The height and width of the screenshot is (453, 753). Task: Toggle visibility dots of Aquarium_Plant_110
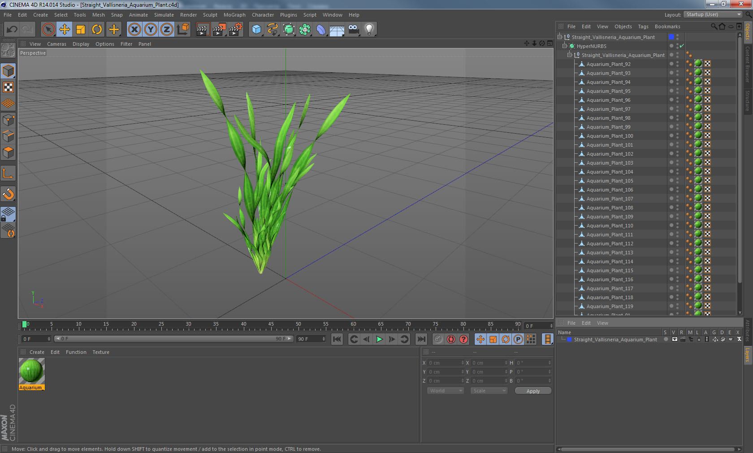click(x=677, y=225)
